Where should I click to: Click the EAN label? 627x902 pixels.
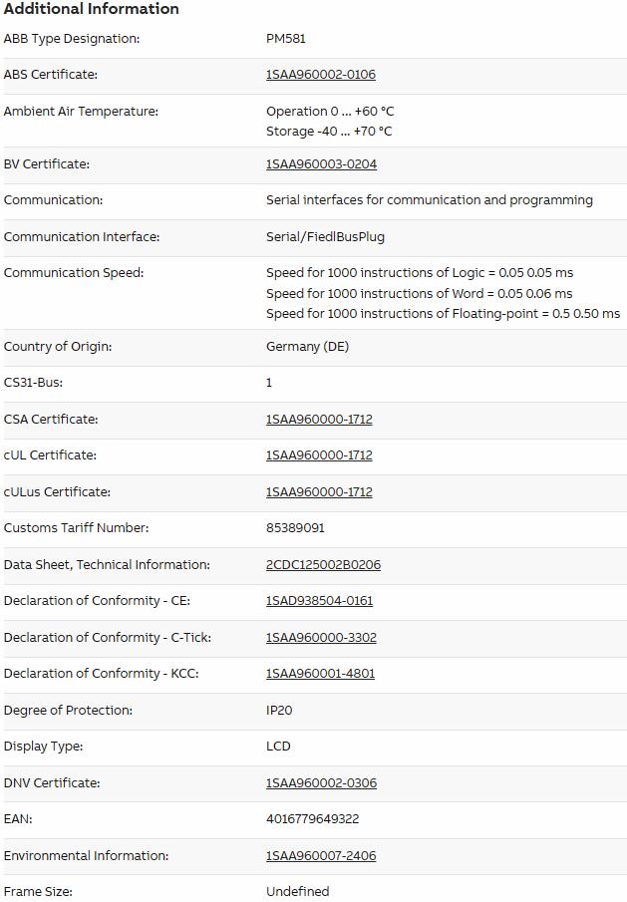pos(18,818)
